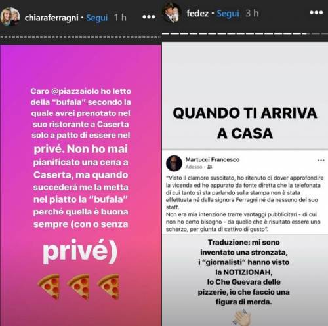Click Martucci Francesco profile photo

174,163
